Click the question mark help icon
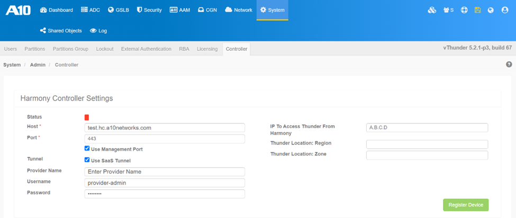Viewport: 516px width, 218px height. [509, 65]
